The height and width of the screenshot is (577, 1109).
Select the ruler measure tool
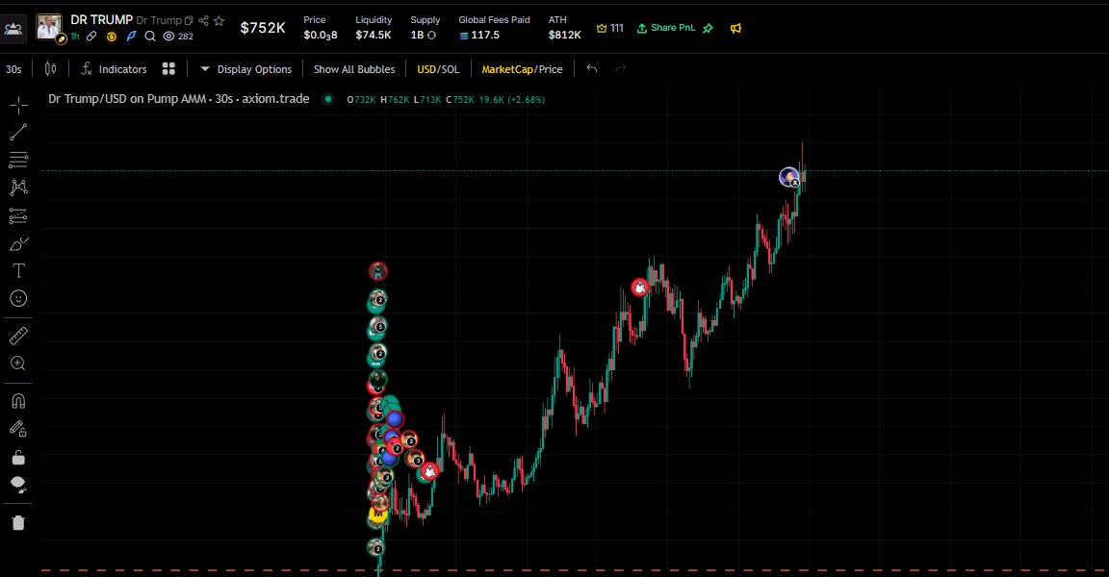pos(18,336)
